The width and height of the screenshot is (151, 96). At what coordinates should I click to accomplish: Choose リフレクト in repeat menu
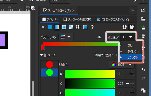131,57
